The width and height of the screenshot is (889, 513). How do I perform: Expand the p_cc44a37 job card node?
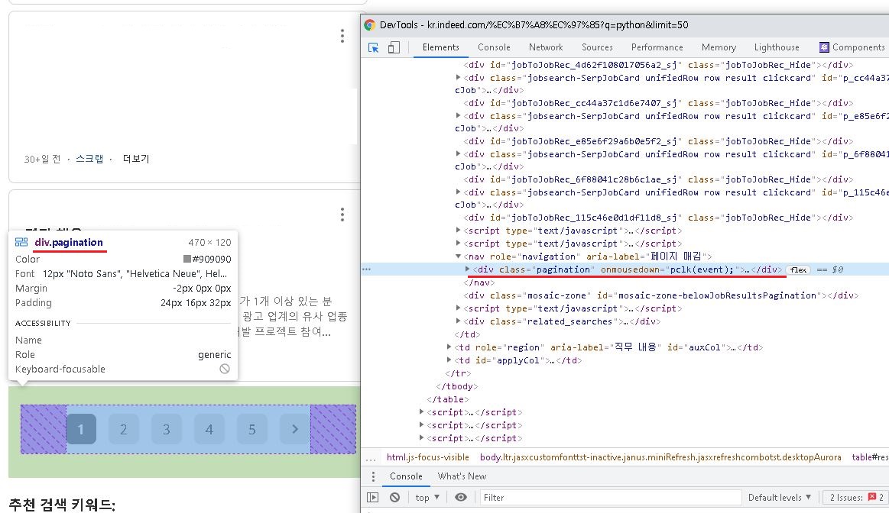tap(458, 78)
